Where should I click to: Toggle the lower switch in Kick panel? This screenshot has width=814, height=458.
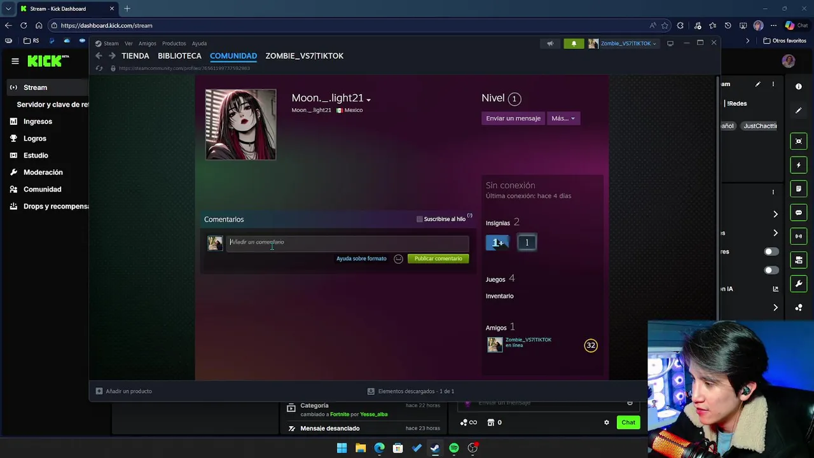pos(771,270)
